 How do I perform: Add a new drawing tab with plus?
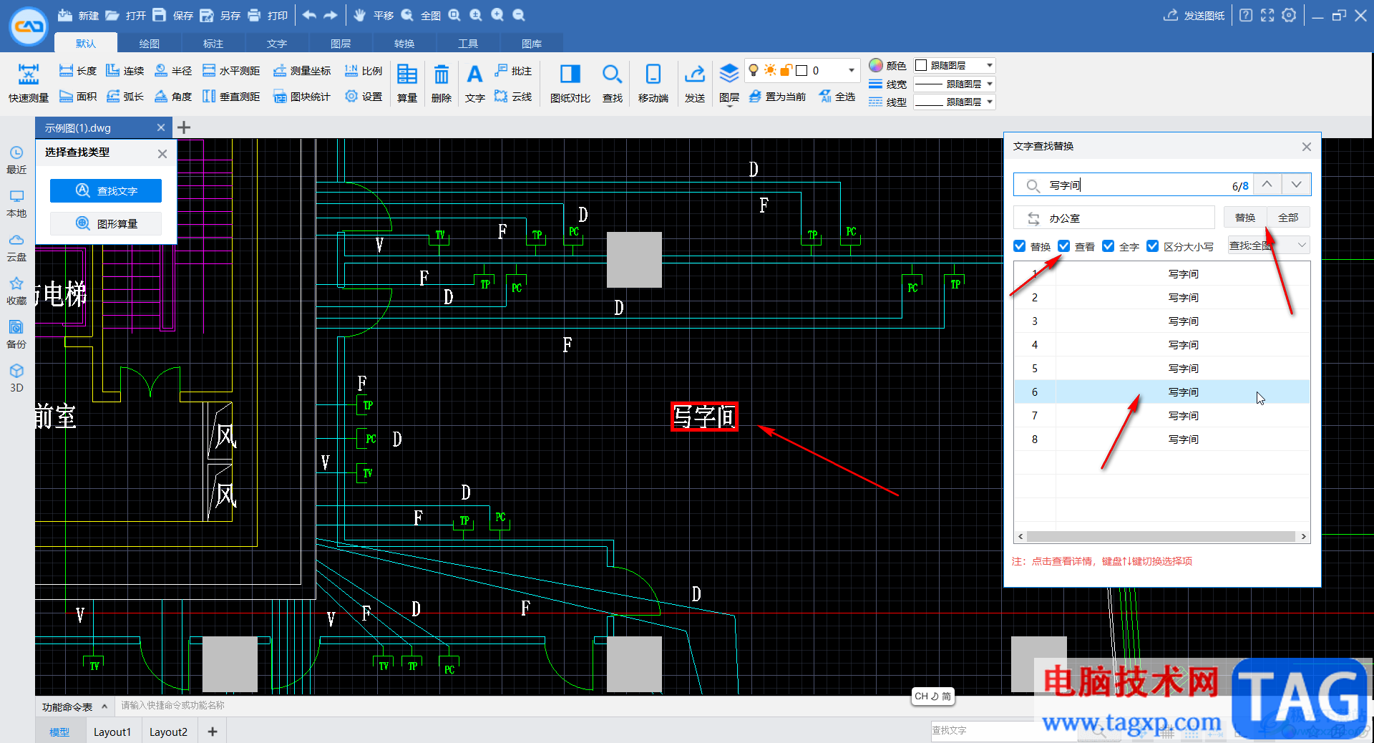tap(184, 127)
